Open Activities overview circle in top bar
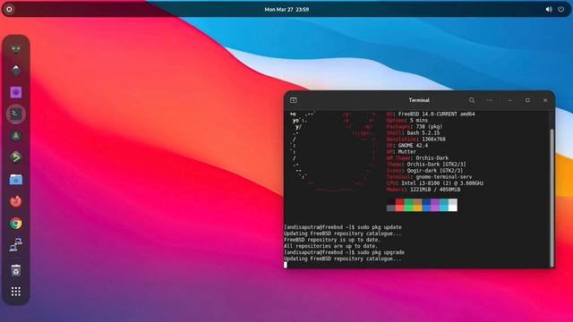 pyautogui.click(x=9, y=9)
